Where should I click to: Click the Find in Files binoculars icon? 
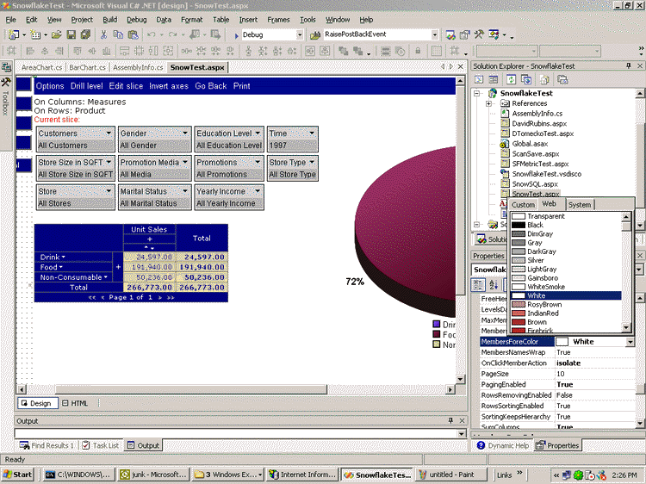[x=315, y=35]
